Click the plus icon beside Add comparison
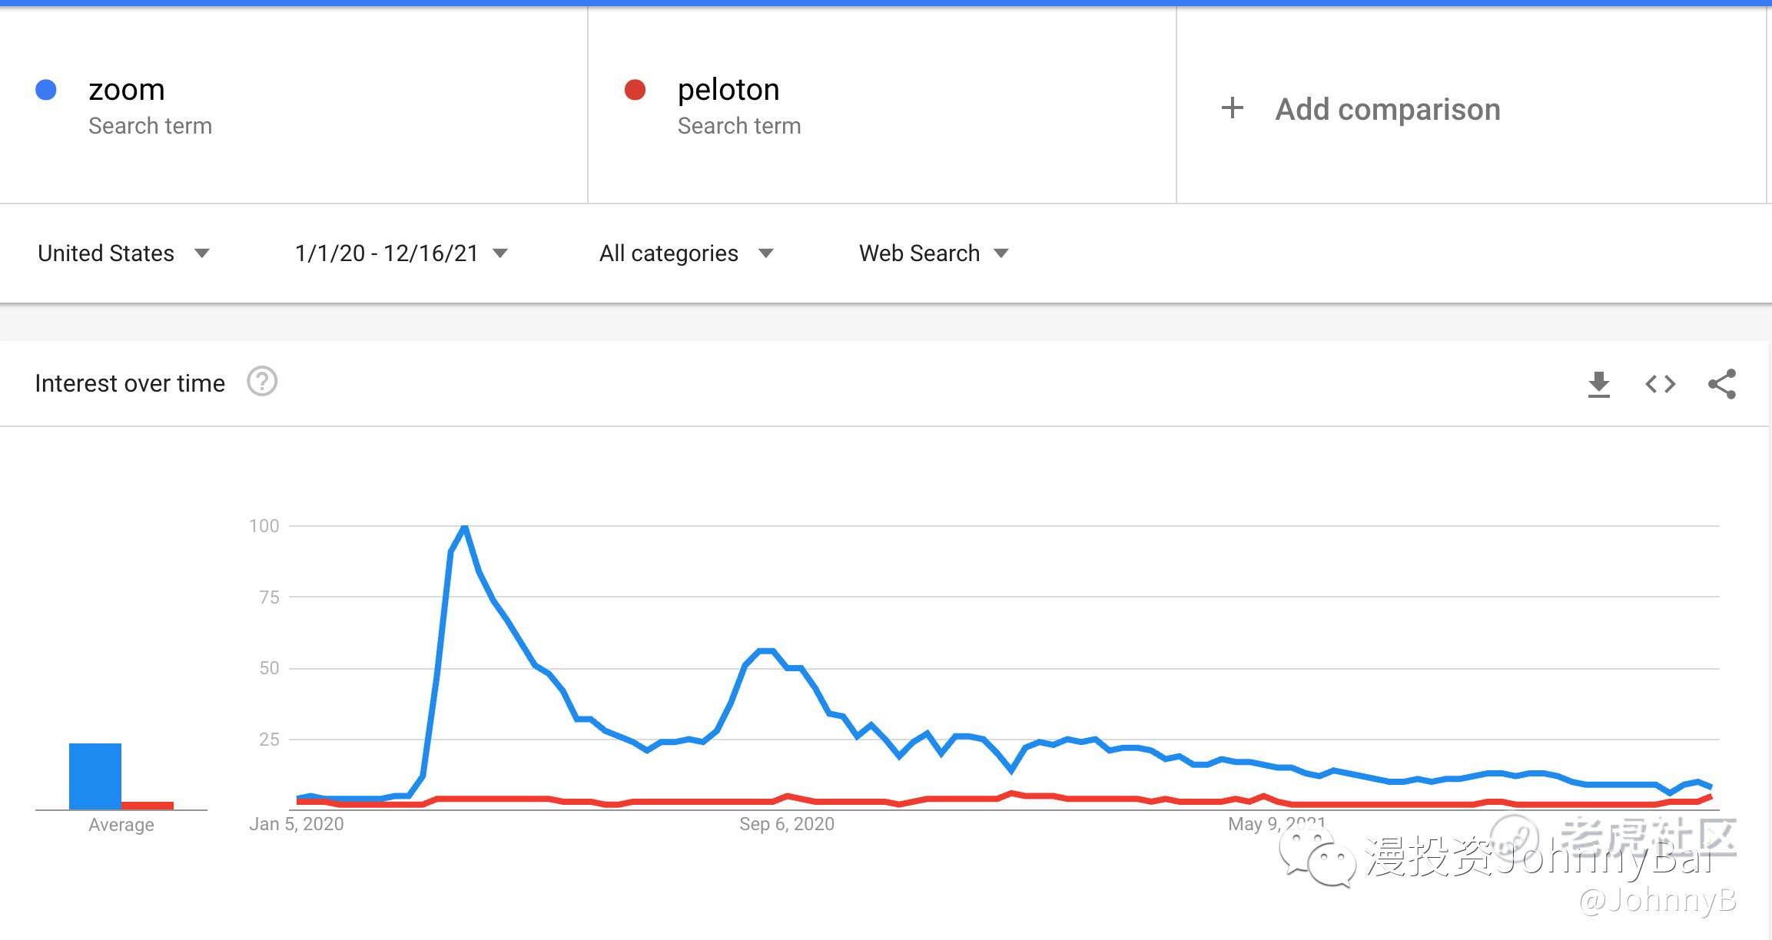Screen dimensions: 1772x940 point(1233,108)
